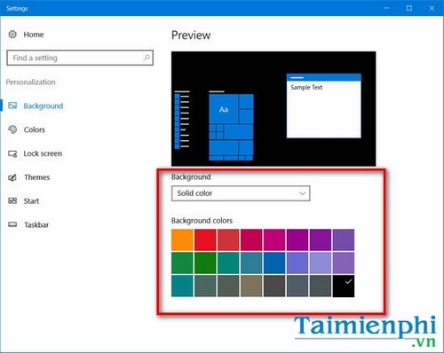Pick the purple swatch ending the top row

pos(344,239)
